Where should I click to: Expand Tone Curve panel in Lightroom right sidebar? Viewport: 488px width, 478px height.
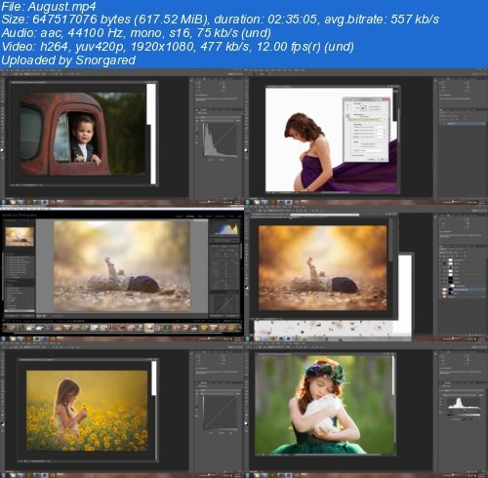click(x=224, y=293)
